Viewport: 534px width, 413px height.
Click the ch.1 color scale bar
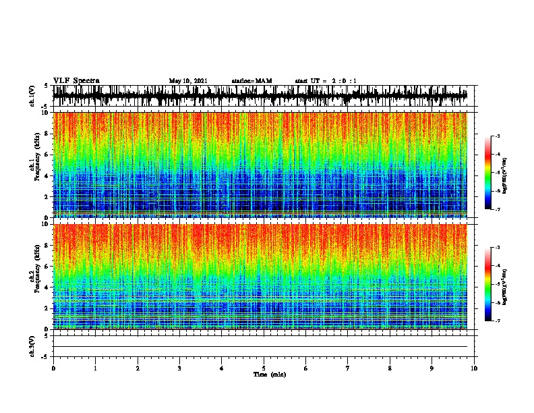tap(488, 173)
